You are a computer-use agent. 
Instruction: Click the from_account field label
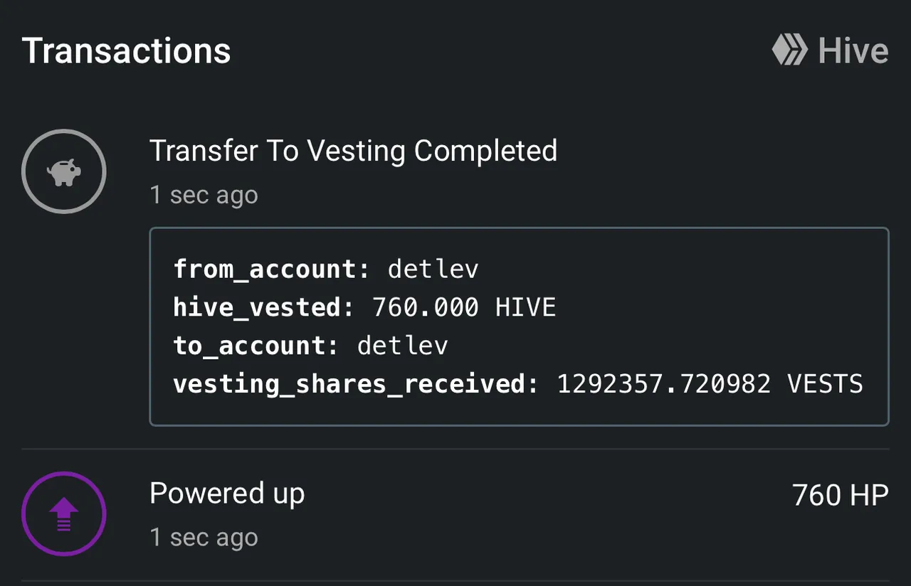273,270
